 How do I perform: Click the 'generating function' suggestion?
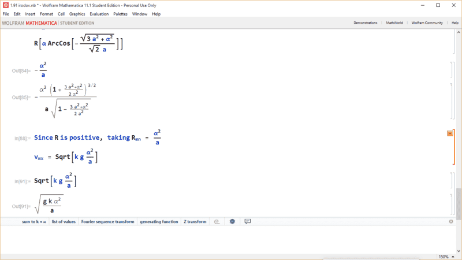click(159, 221)
